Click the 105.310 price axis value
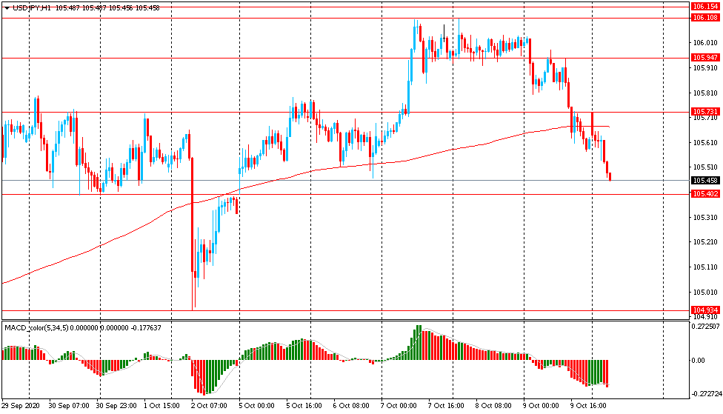This screenshot has height=414, width=723. (x=705, y=217)
